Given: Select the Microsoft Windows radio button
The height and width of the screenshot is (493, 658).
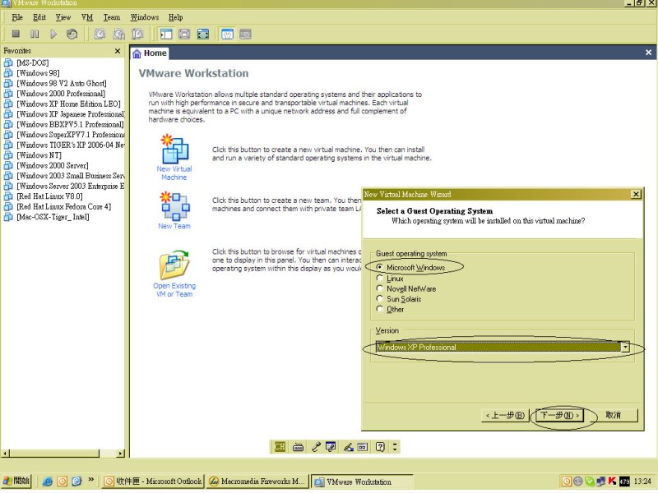Looking at the screenshot, I should pos(380,267).
